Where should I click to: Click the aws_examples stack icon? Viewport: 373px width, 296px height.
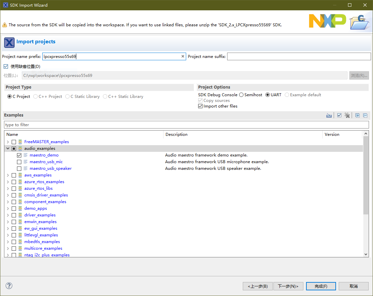coord(20,175)
